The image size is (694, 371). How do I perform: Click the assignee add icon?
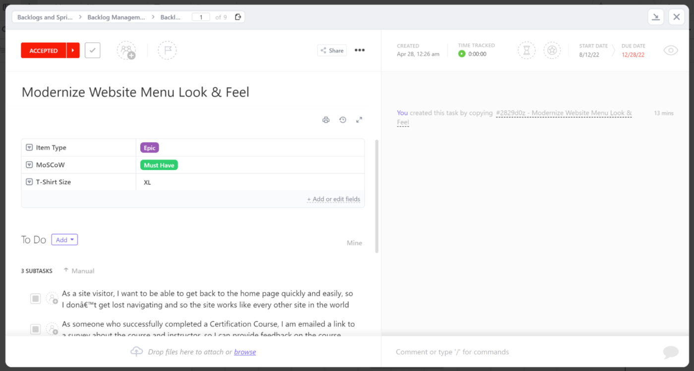point(126,51)
